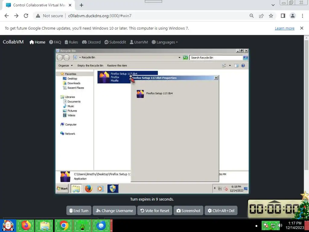The image size is (309, 232).
Task: Open the FAQ page
Action: 55,42
